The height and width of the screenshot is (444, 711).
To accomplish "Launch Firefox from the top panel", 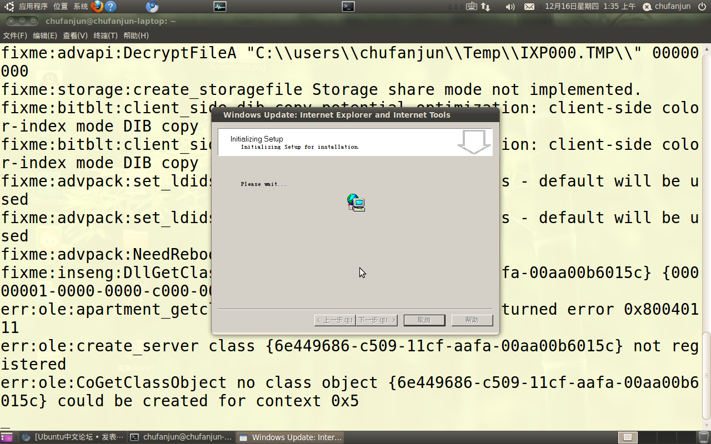I will pos(97,7).
